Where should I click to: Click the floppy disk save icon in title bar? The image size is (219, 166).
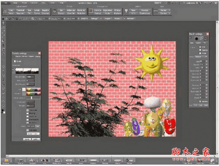169,3
